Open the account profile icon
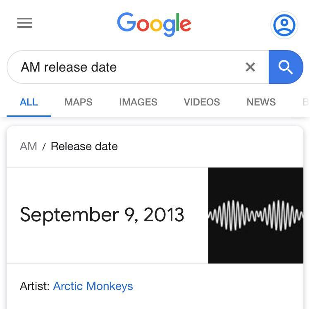 coord(284,25)
